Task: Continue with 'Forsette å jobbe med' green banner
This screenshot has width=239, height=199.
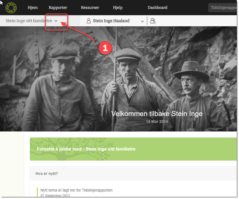Action: [x=86, y=149]
